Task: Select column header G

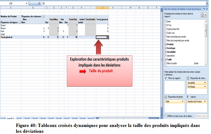Action: tap(73, 8)
